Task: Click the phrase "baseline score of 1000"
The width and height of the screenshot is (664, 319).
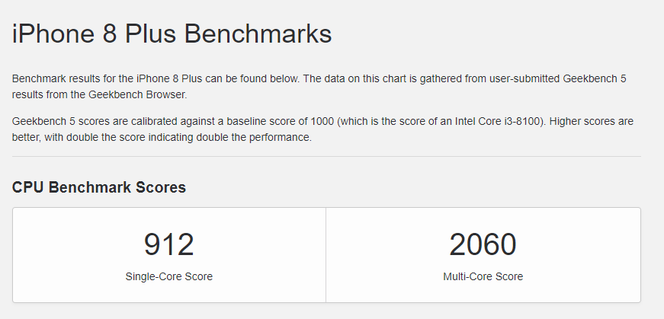Action: click(272, 122)
